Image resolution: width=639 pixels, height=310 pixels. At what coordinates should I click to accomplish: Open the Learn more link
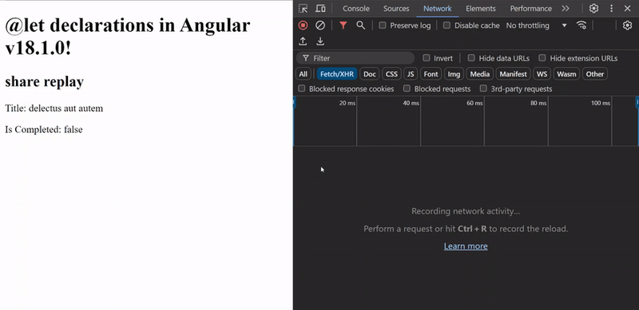click(x=466, y=245)
